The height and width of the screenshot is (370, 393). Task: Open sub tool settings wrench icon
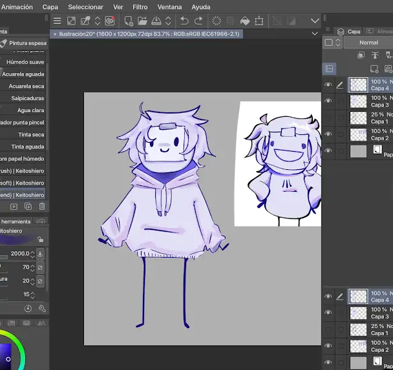tap(42, 309)
